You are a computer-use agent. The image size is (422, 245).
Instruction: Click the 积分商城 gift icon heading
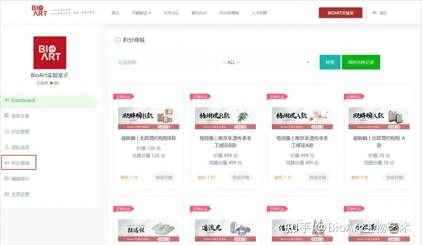[130, 40]
